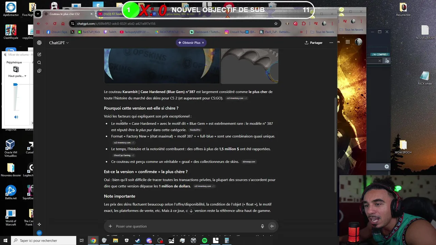
Task: Open Spotify from the taskbar
Action: click(x=204, y=241)
